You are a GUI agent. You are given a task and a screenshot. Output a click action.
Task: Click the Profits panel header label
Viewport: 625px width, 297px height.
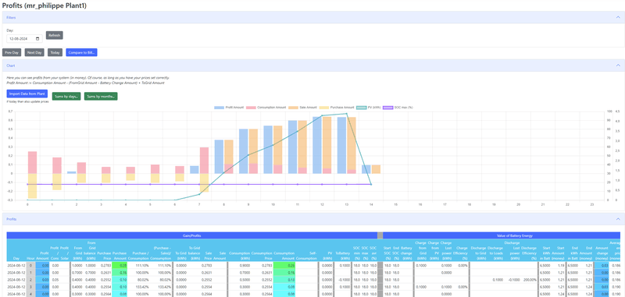coord(12,219)
